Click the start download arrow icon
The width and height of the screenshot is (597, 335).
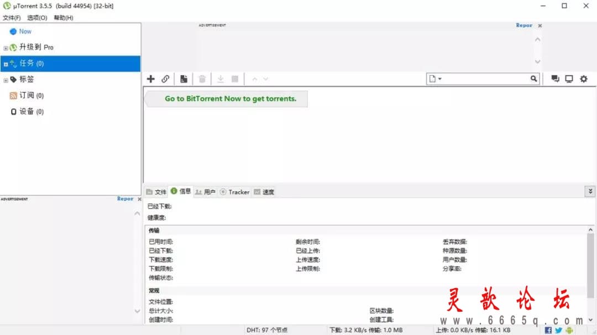pos(220,79)
